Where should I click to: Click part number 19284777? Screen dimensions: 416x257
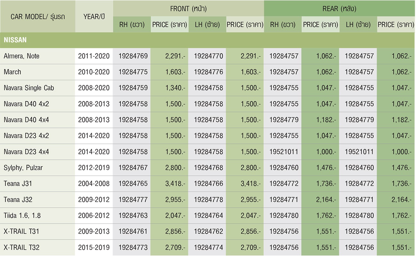[133, 200]
